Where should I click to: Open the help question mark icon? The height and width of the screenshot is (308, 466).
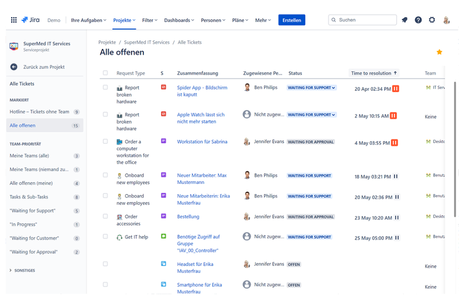(x=418, y=20)
